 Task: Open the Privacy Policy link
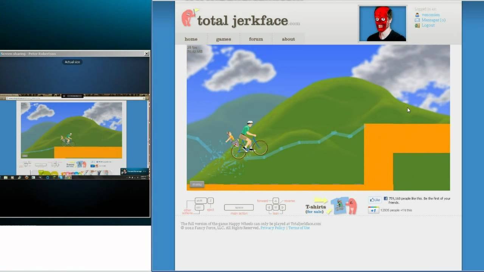click(273, 228)
